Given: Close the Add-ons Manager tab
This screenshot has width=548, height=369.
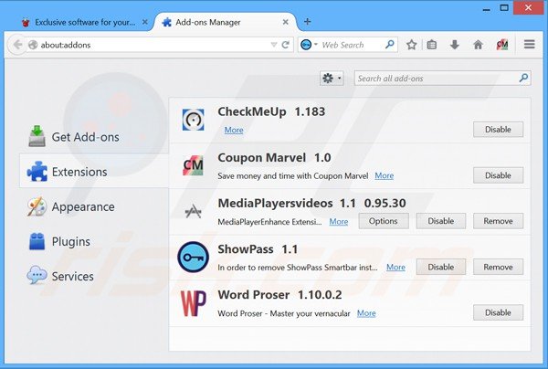Looking at the screenshot, I should point(285,22).
